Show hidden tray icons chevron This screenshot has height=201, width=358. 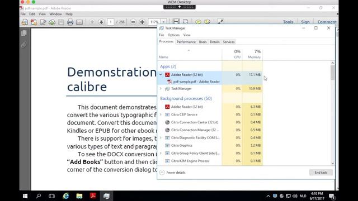[x=268, y=196]
